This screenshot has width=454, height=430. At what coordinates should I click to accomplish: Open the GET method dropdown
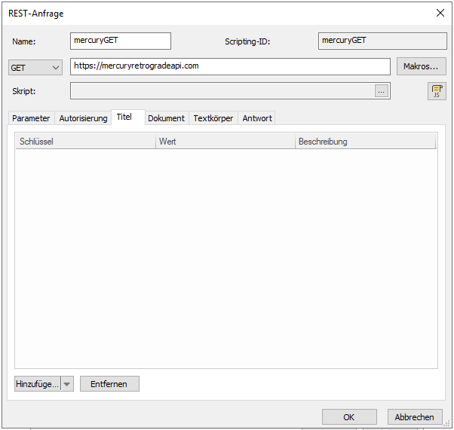click(35, 67)
